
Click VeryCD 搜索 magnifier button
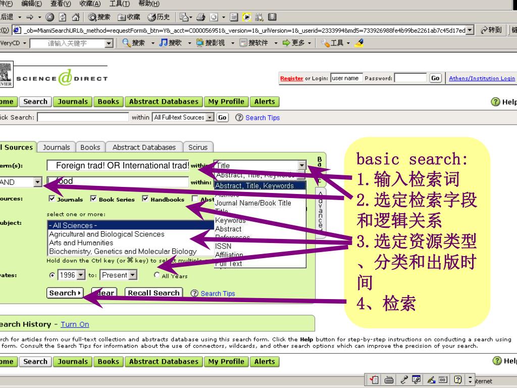pyautogui.click(x=133, y=43)
